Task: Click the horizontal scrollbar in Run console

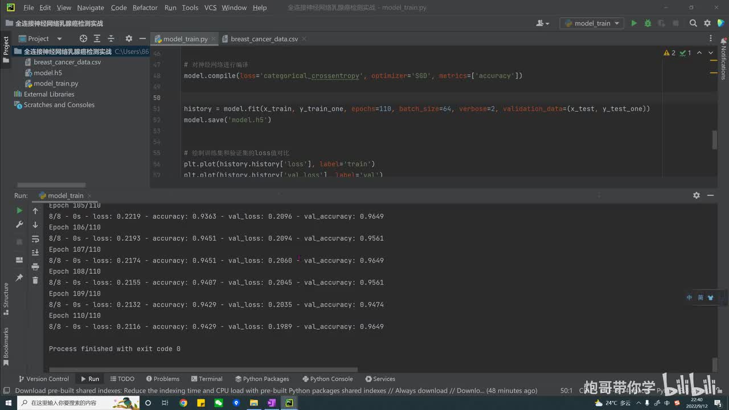Action: (x=203, y=370)
